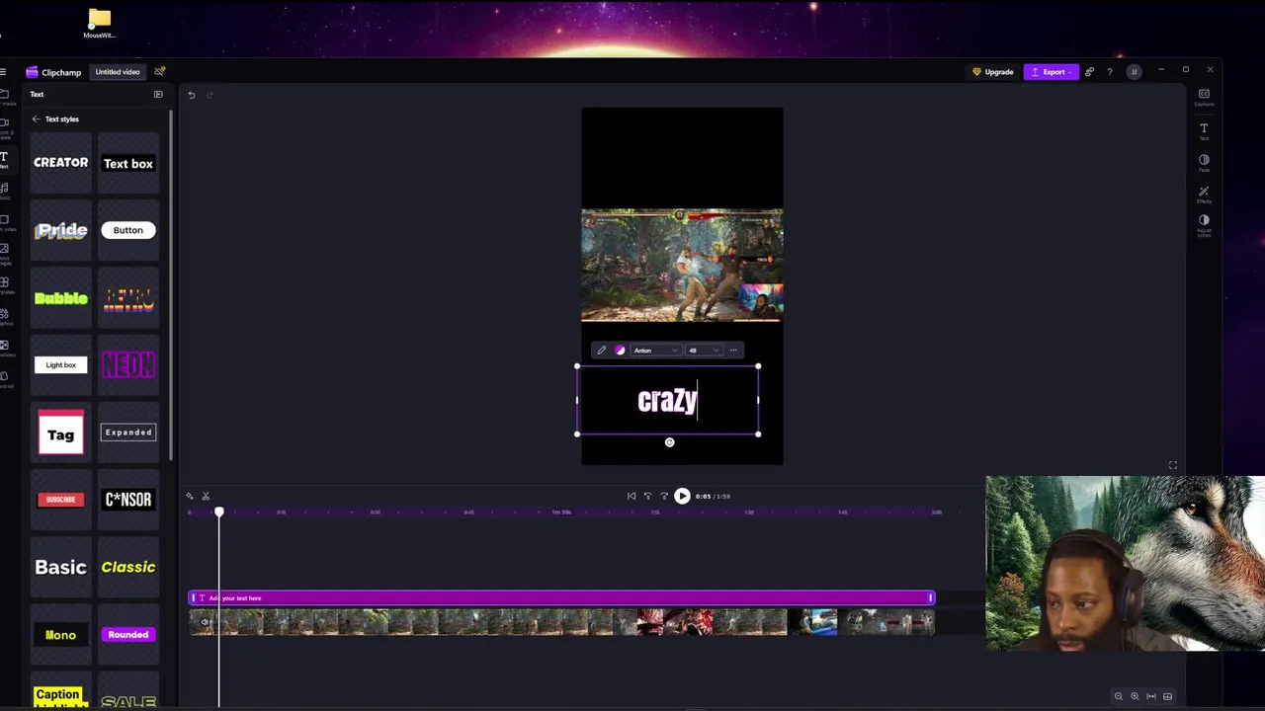Choose the Pride text style

[x=61, y=230]
